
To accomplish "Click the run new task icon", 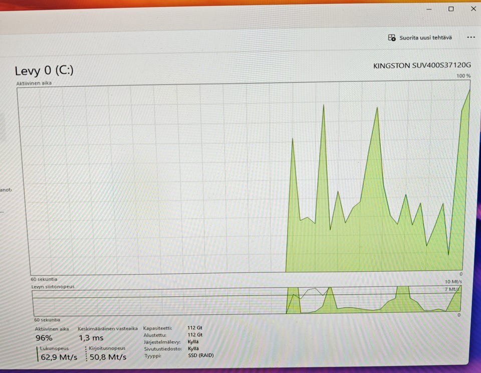I will coord(392,37).
